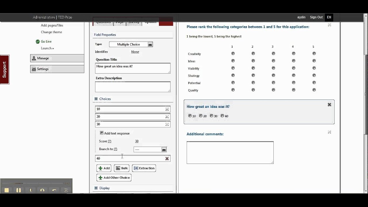Click the recorder headphones icon

42,190
